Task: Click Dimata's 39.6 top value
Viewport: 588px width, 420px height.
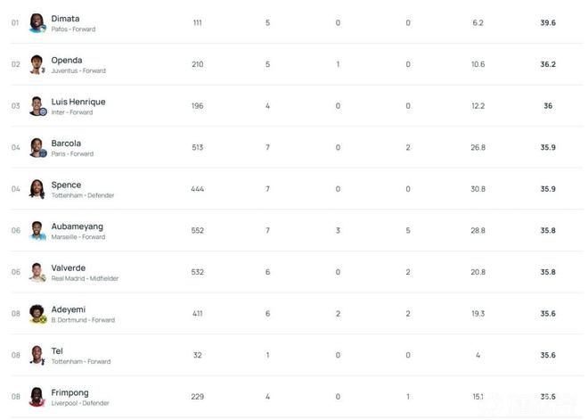Action: pos(548,23)
